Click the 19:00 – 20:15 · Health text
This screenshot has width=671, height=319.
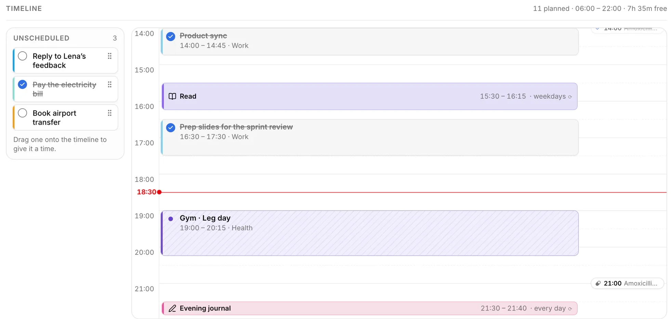tap(216, 228)
